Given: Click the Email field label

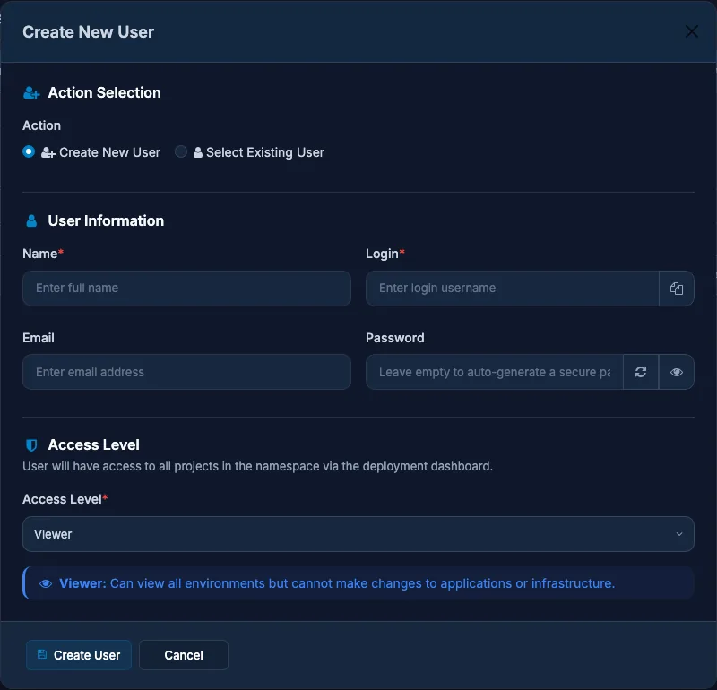Looking at the screenshot, I should (39, 338).
